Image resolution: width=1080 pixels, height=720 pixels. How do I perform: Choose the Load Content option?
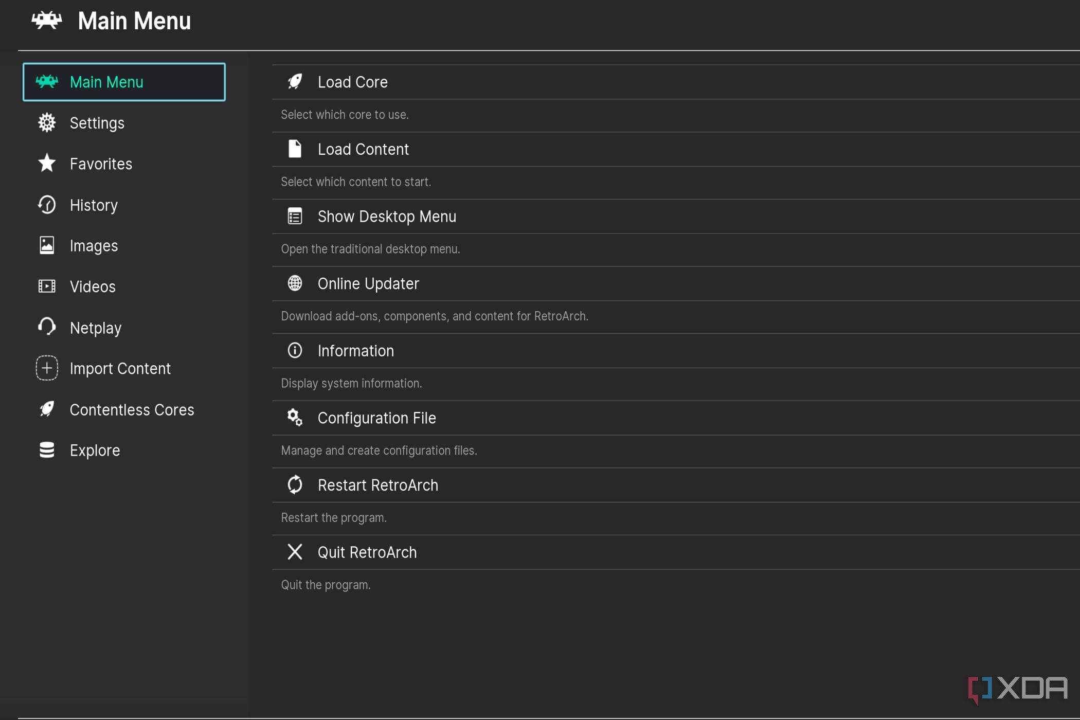pyautogui.click(x=676, y=149)
